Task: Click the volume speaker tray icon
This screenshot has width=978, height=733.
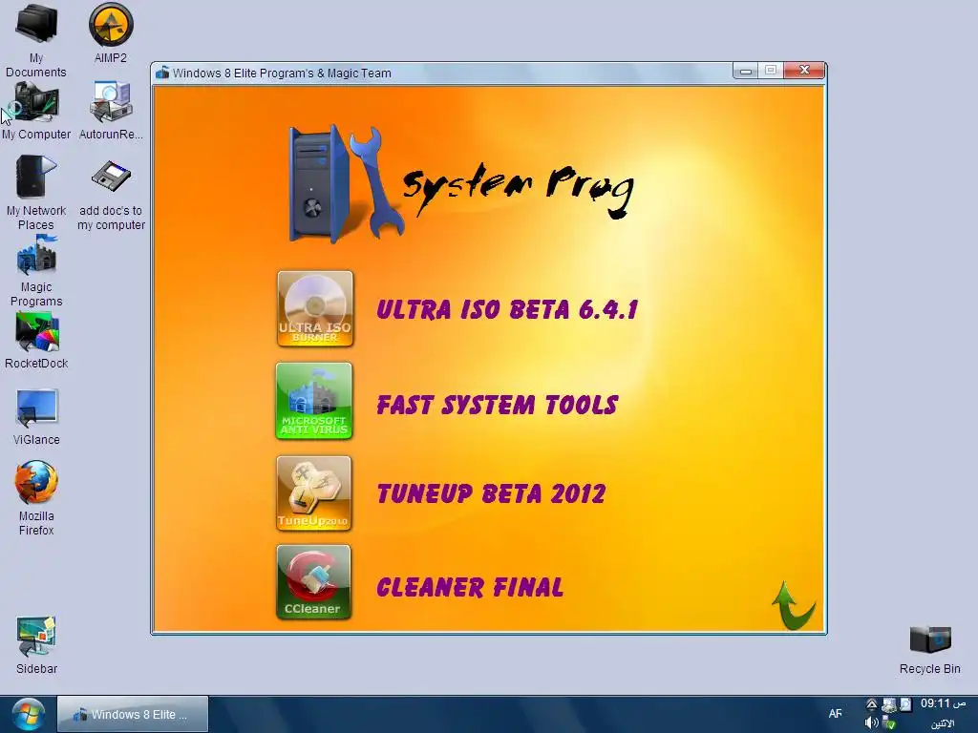Action: pos(871,723)
